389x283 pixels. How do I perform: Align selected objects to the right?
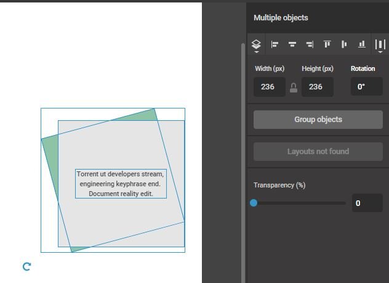(x=310, y=44)
